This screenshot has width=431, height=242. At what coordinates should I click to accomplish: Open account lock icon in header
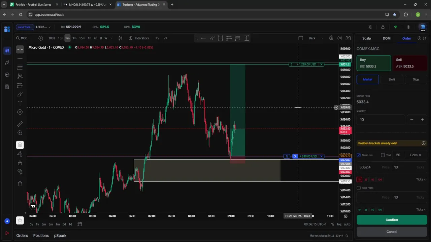click(x=383, y=27)
